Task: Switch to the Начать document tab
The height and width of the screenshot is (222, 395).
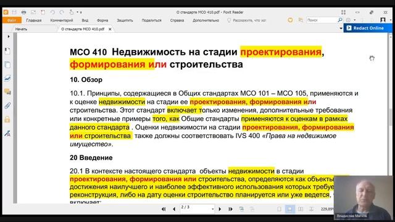Action: click(x=21, y=29)
